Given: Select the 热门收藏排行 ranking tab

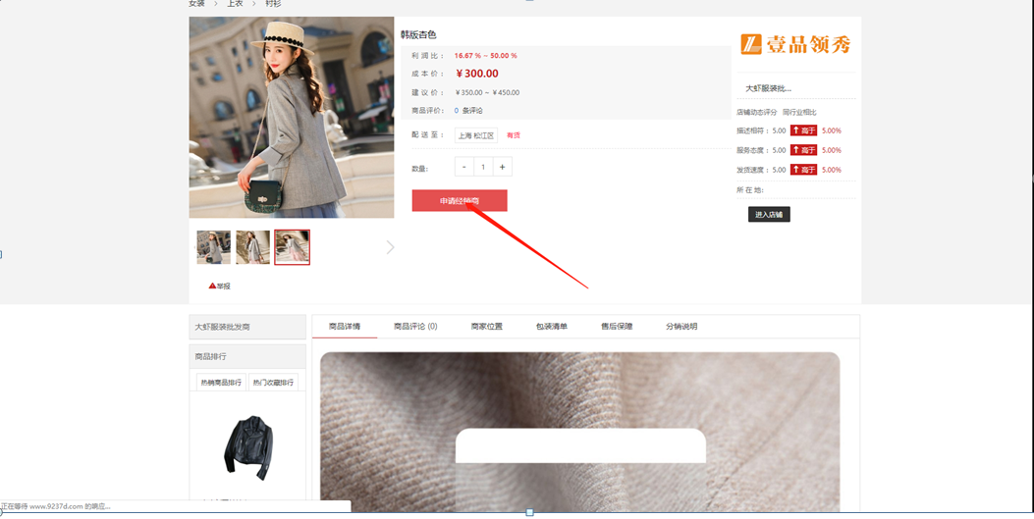Looking at the screenshot, I should [273, 383].
